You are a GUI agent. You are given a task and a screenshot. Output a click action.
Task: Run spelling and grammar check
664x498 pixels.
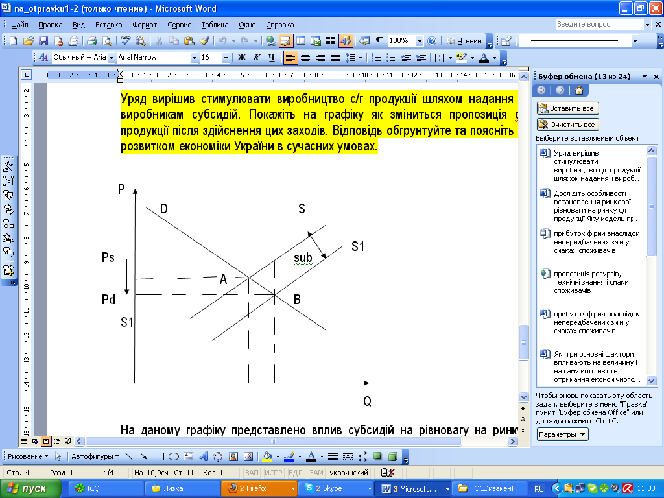125,41
